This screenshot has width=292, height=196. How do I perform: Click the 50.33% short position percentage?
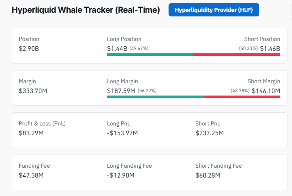tap(248, 48)
